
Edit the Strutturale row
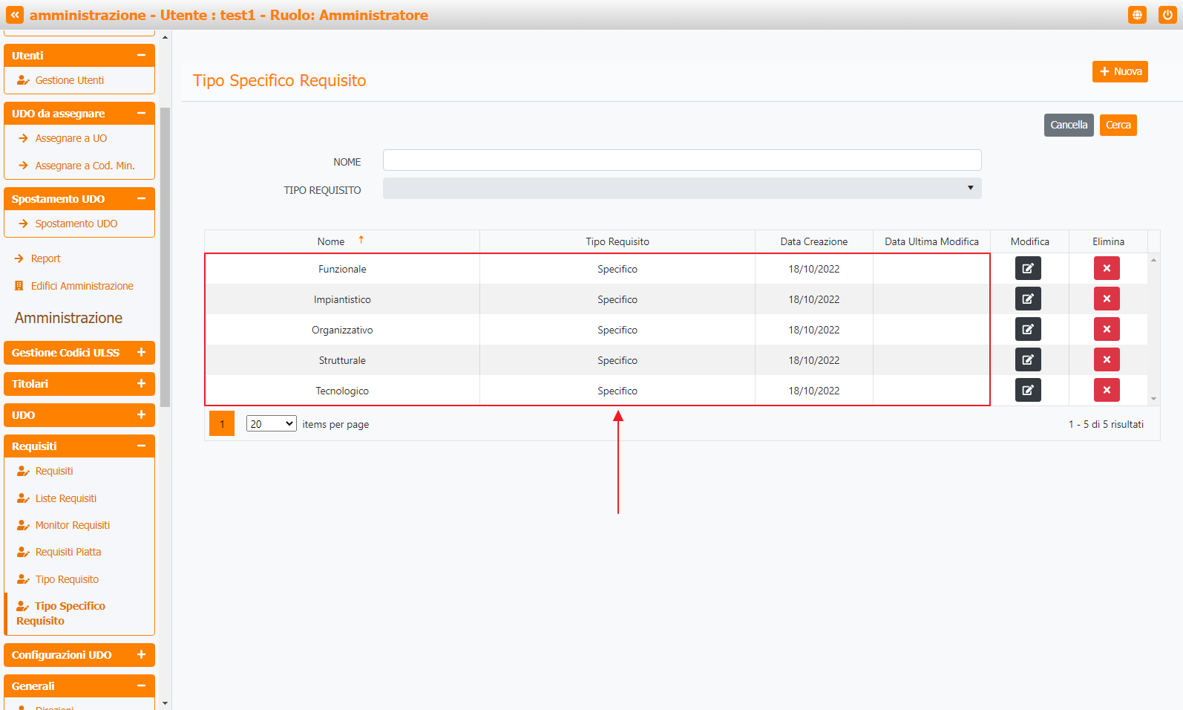[x=1028, y=359]
